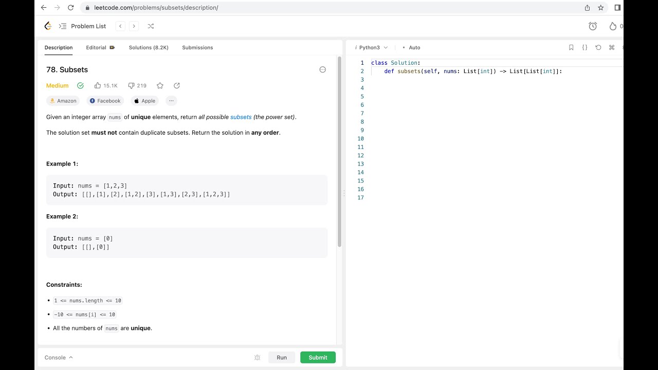
Task: Open the Python3 language dropdown
Action: coord(372,47)
